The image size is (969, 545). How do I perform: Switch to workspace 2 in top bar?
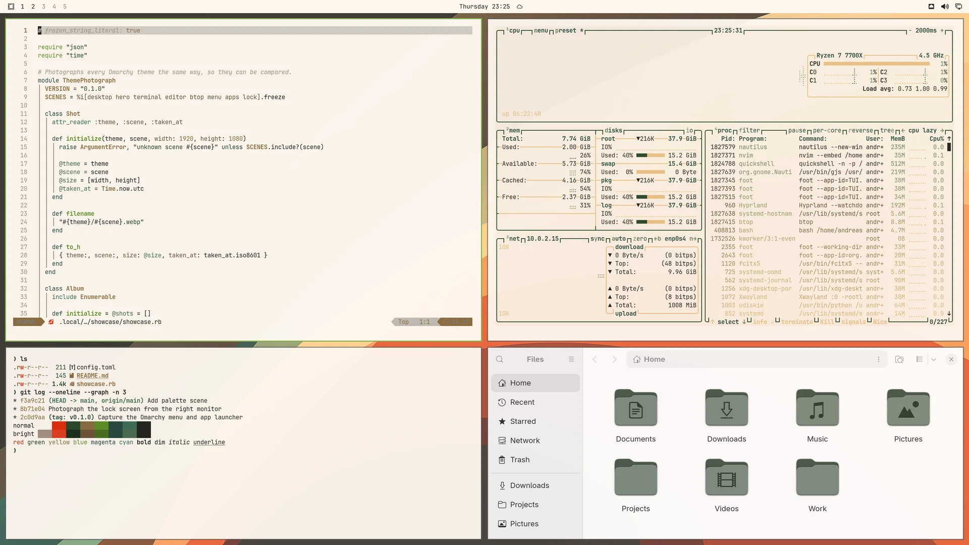point(33,7)
